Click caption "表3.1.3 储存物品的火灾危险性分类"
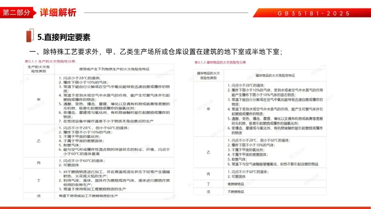This screenshot has width=371, height=209. [220, 63]
